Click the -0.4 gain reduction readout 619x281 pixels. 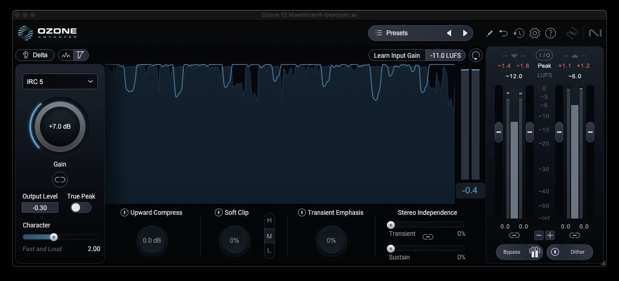coord(470,190)
